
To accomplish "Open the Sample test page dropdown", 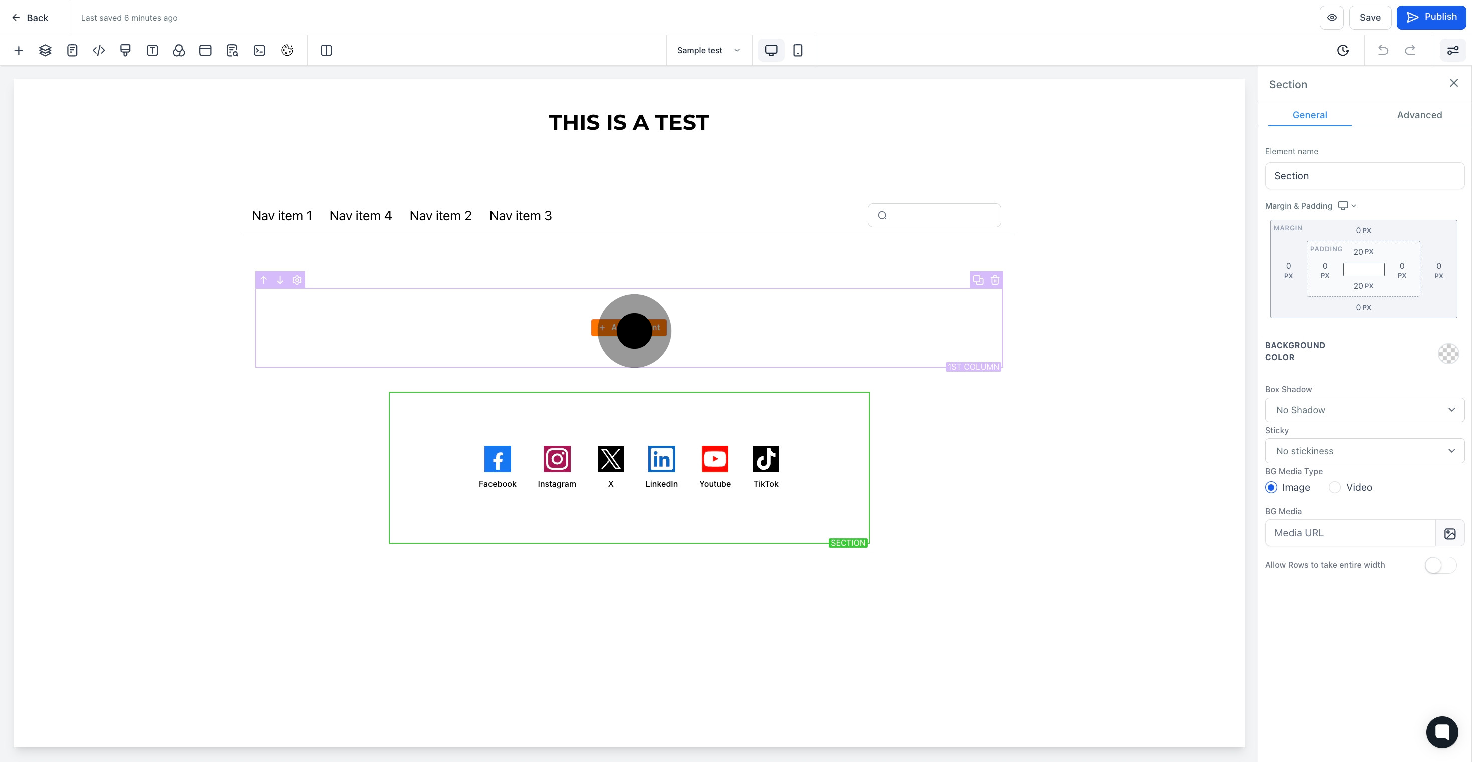I will tap(708, 50).
